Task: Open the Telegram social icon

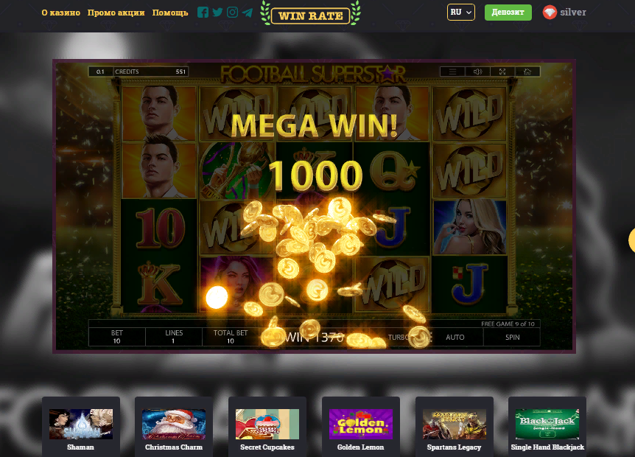Action: tap(247, 13)
